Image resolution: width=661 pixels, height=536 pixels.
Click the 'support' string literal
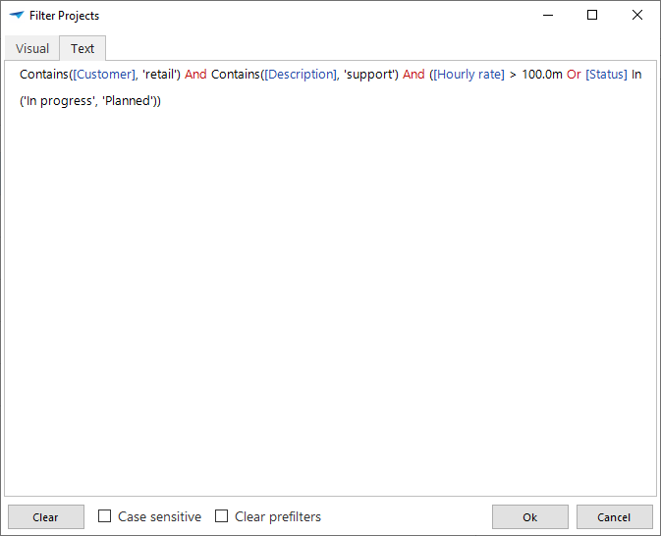click(370, 75)
